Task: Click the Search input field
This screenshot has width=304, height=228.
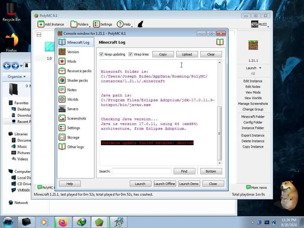Action: [x=142, y=171]
